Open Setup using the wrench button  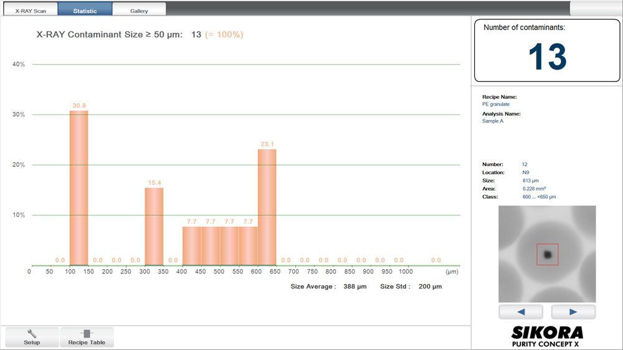32,337
